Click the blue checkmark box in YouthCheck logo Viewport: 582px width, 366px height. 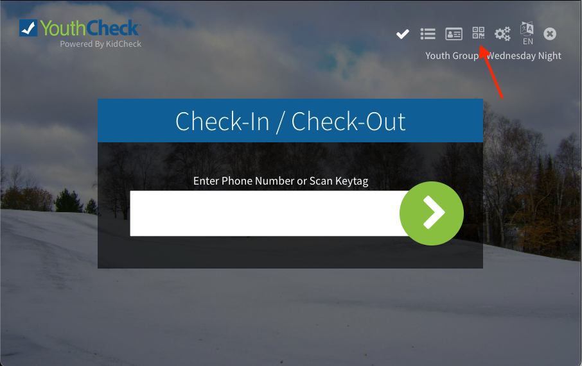[28, 28]
